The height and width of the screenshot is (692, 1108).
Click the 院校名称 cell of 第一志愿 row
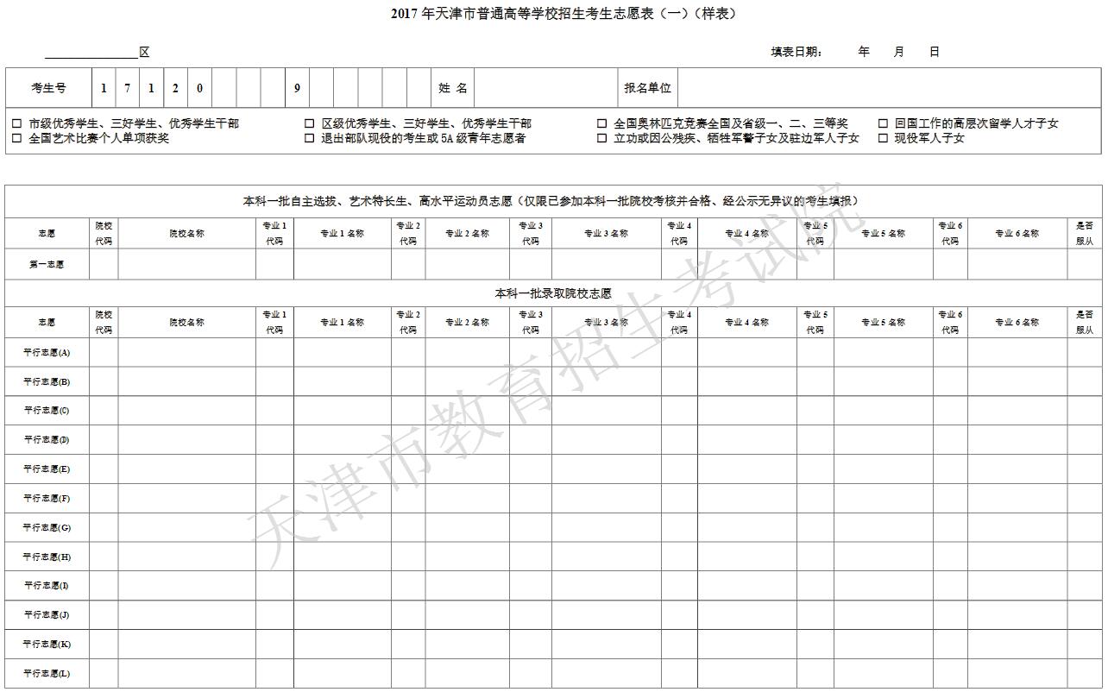point(186,265)
